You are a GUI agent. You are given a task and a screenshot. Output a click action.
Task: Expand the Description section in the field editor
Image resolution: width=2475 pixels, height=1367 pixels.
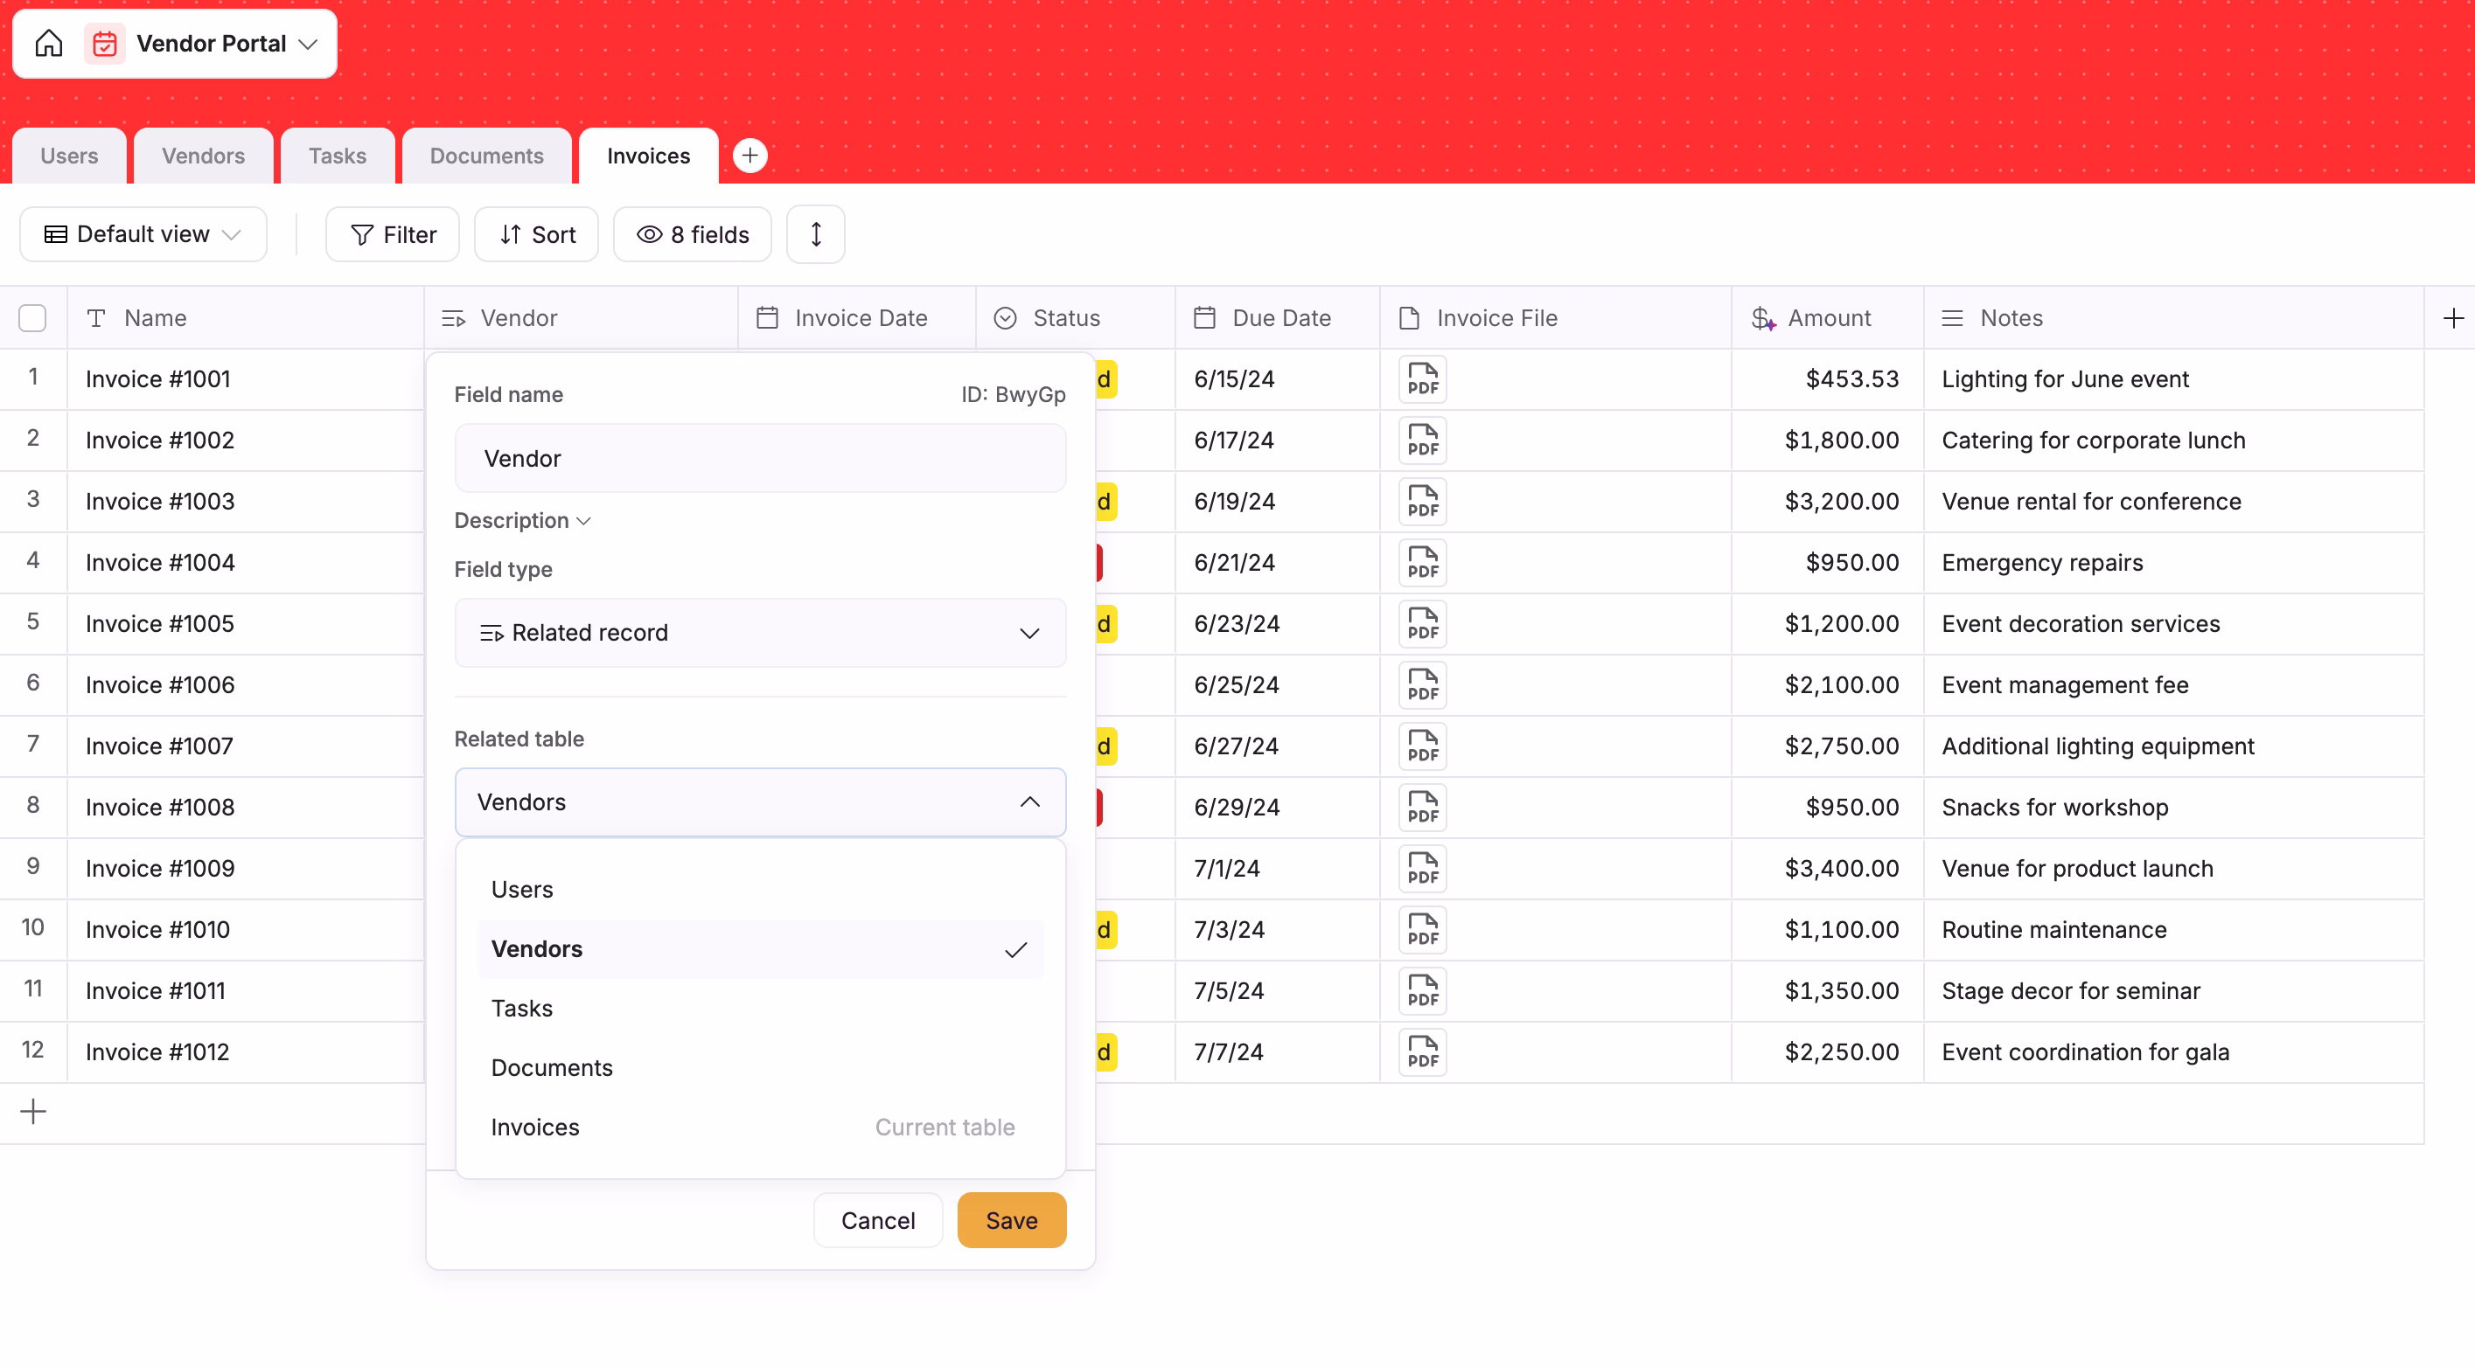pos(522,519)
